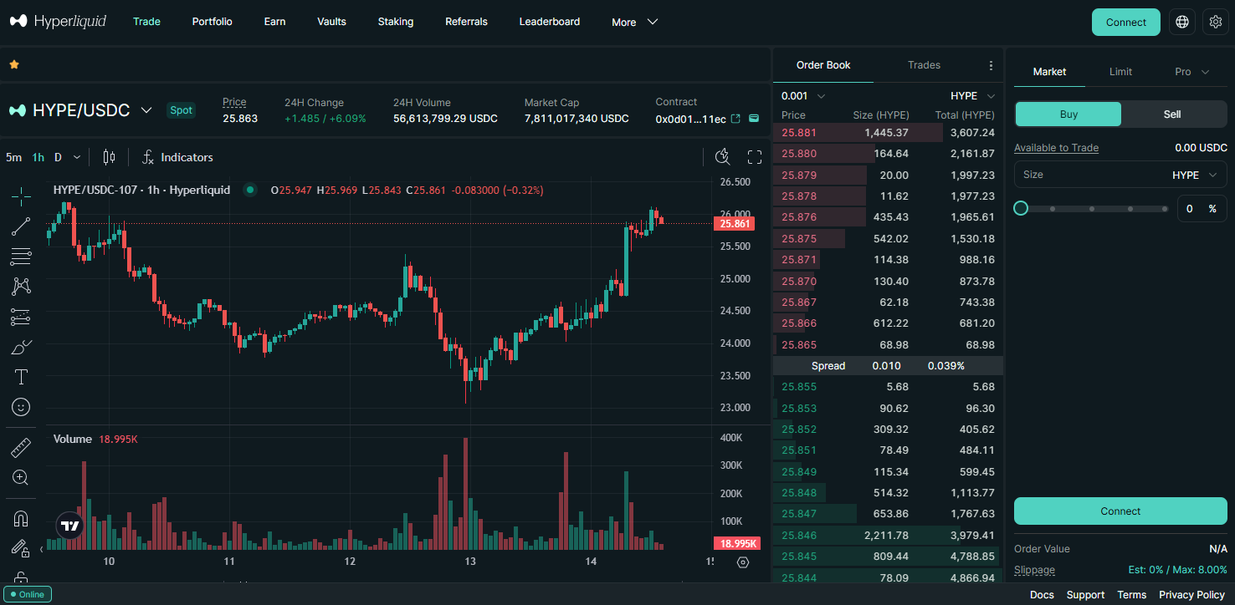The width and height of the screenshot is (1235, 605).
Task: Expand the More navigation menu
Action: [634, 23]
